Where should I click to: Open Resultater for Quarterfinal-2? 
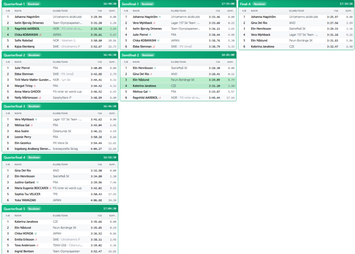point(34,55)
